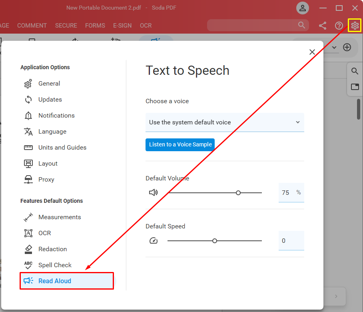Select Read Aloud options
363x312 pixels.
tap(67, 281)
